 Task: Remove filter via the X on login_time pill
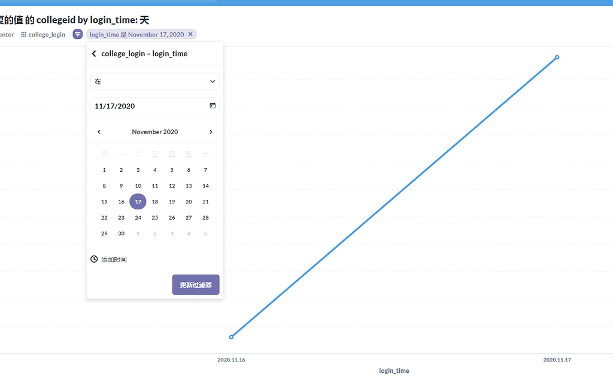point(190,34)
